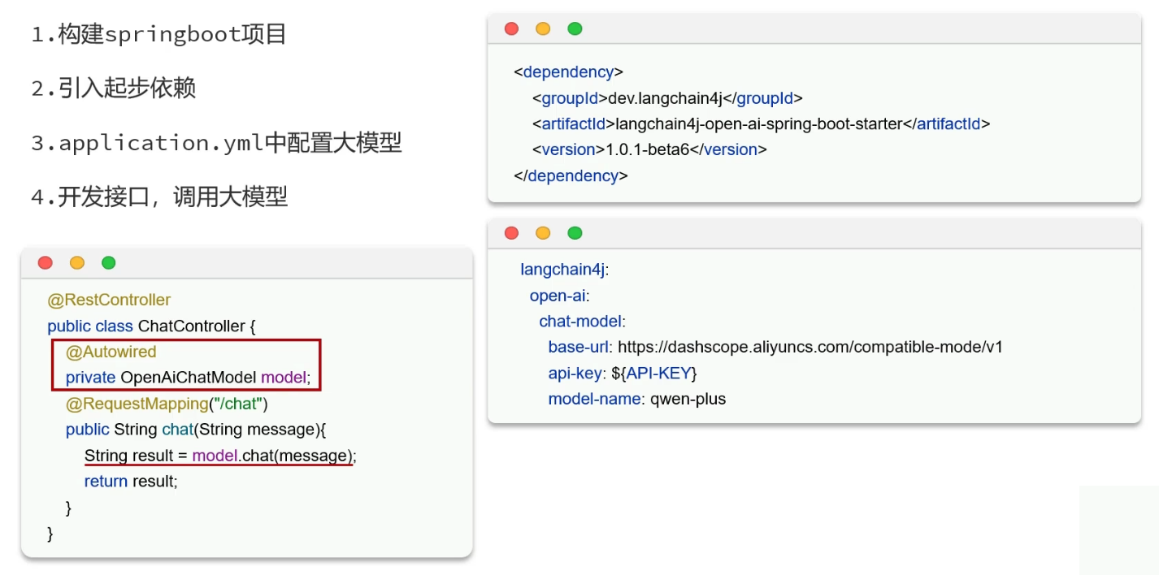Image resolution: width=1159 pixels, height=575 pixels.
Task: Click yellow dot in dependency code window
Action: click(543, 28)
